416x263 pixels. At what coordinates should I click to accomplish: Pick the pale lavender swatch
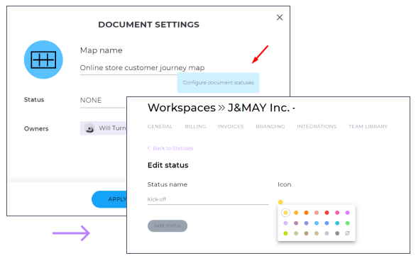[x=285, y=223]
